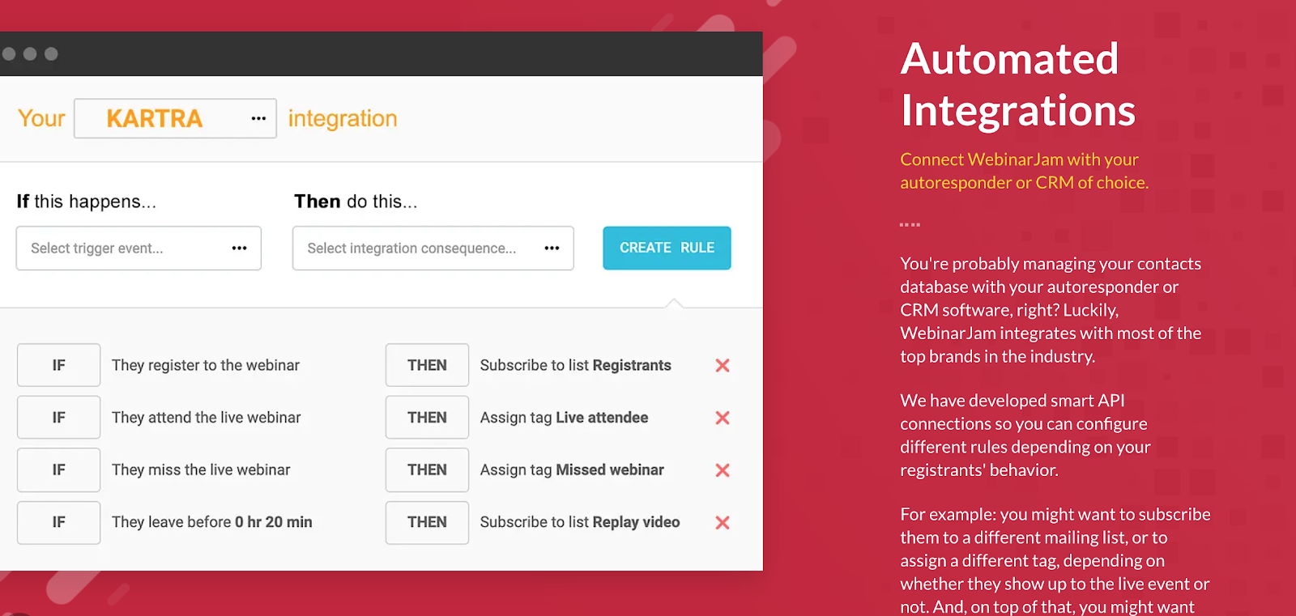Remove the Subscribe to list Replay video rule
Screen dimensions: 1296x616
click(723, 523)
